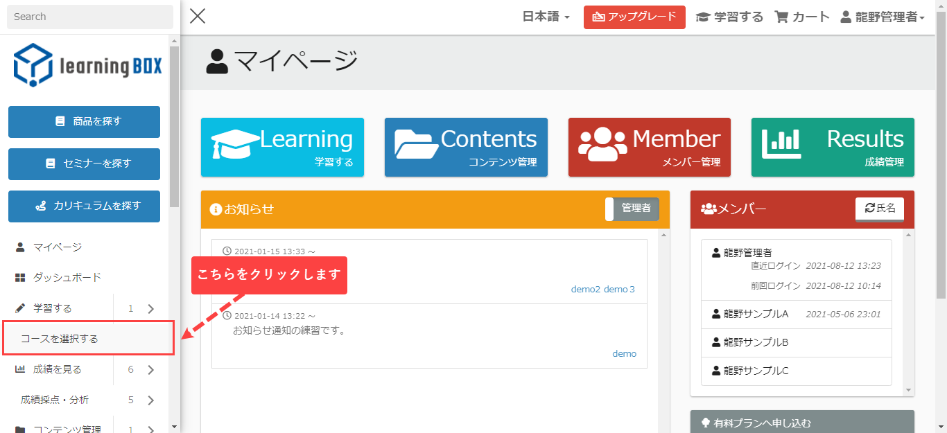Open the Member management tile
947x433 pixels.
[x=649, y=147]
